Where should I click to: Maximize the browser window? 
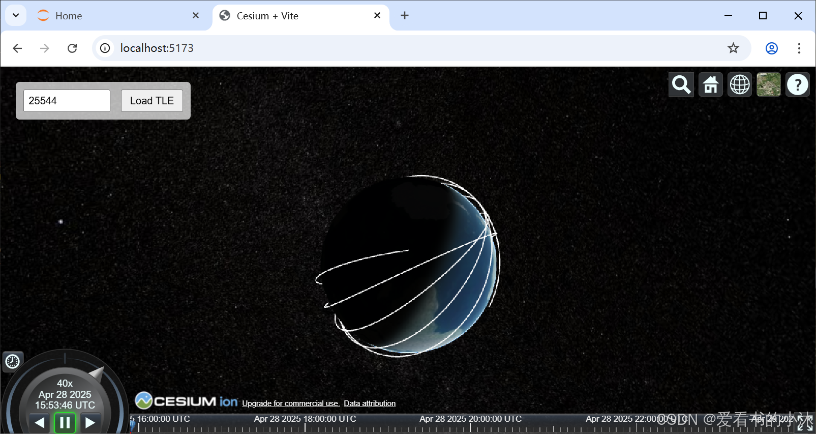tap(763, 16)
